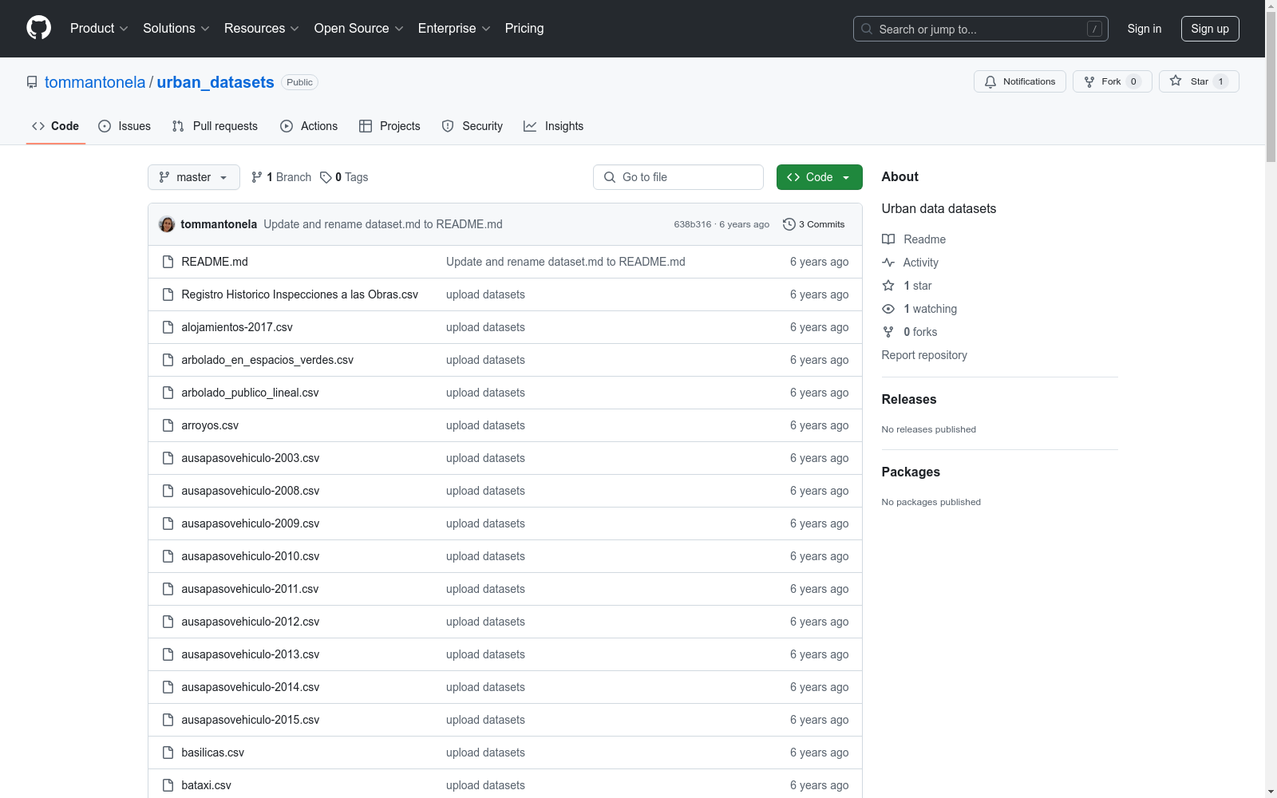Click the fork icon in Fork button
Viewport: 1277px width, 798px height.
[1089, 81]
